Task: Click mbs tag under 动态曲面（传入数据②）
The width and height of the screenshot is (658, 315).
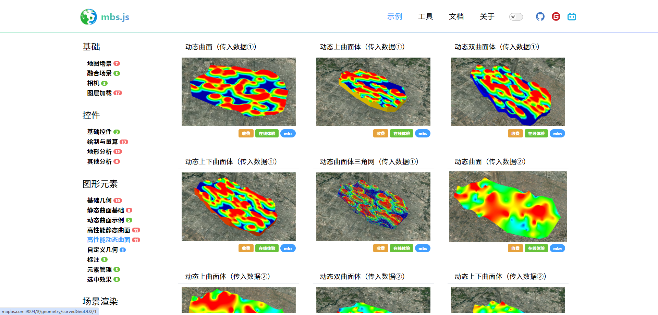Action: pos(558,249)
